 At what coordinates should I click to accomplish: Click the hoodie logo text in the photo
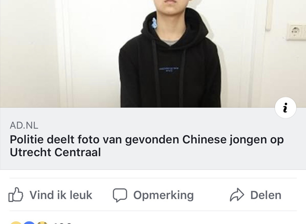click(x=169, y=70)
